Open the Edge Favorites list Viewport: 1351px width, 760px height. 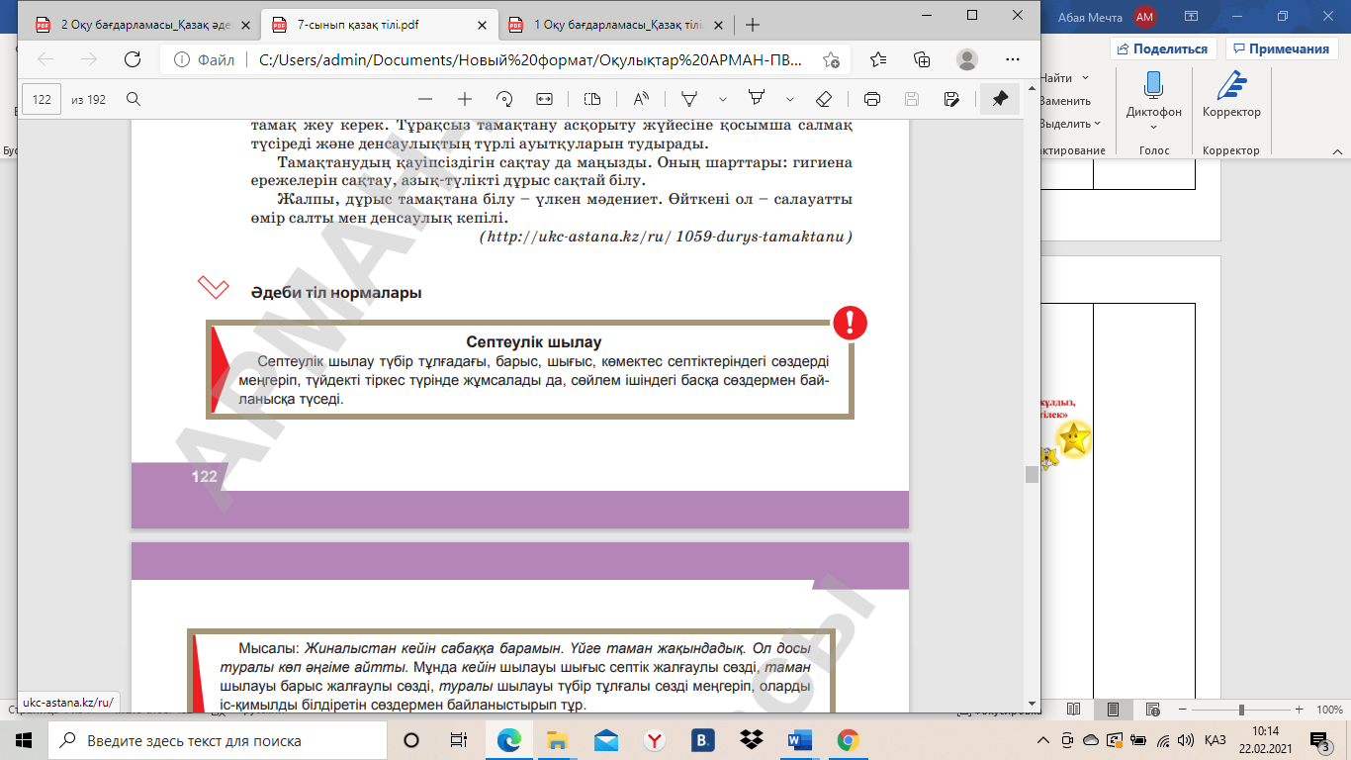click(x=878, y=59)
